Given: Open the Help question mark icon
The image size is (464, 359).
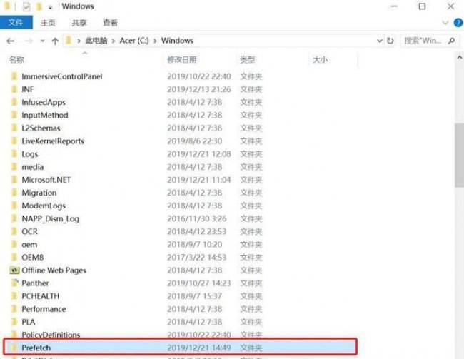Looking at the screenshot, I should point(458,23).
